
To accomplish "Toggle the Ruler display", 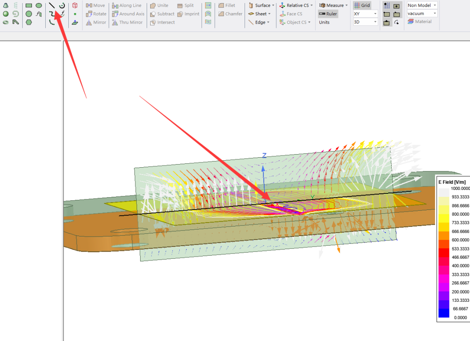I will click(328, 14).
